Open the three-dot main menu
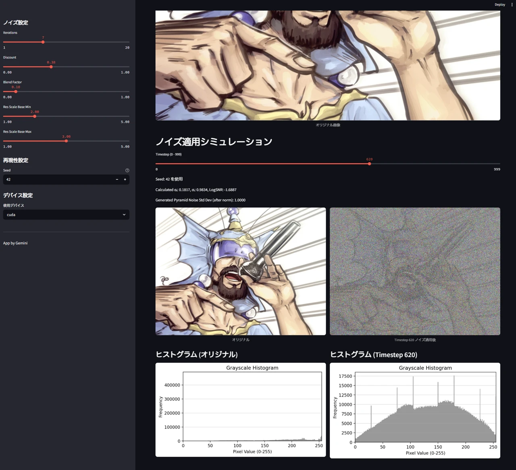The width and height of the screenshot is (516, 470). [x=512, y=5]
